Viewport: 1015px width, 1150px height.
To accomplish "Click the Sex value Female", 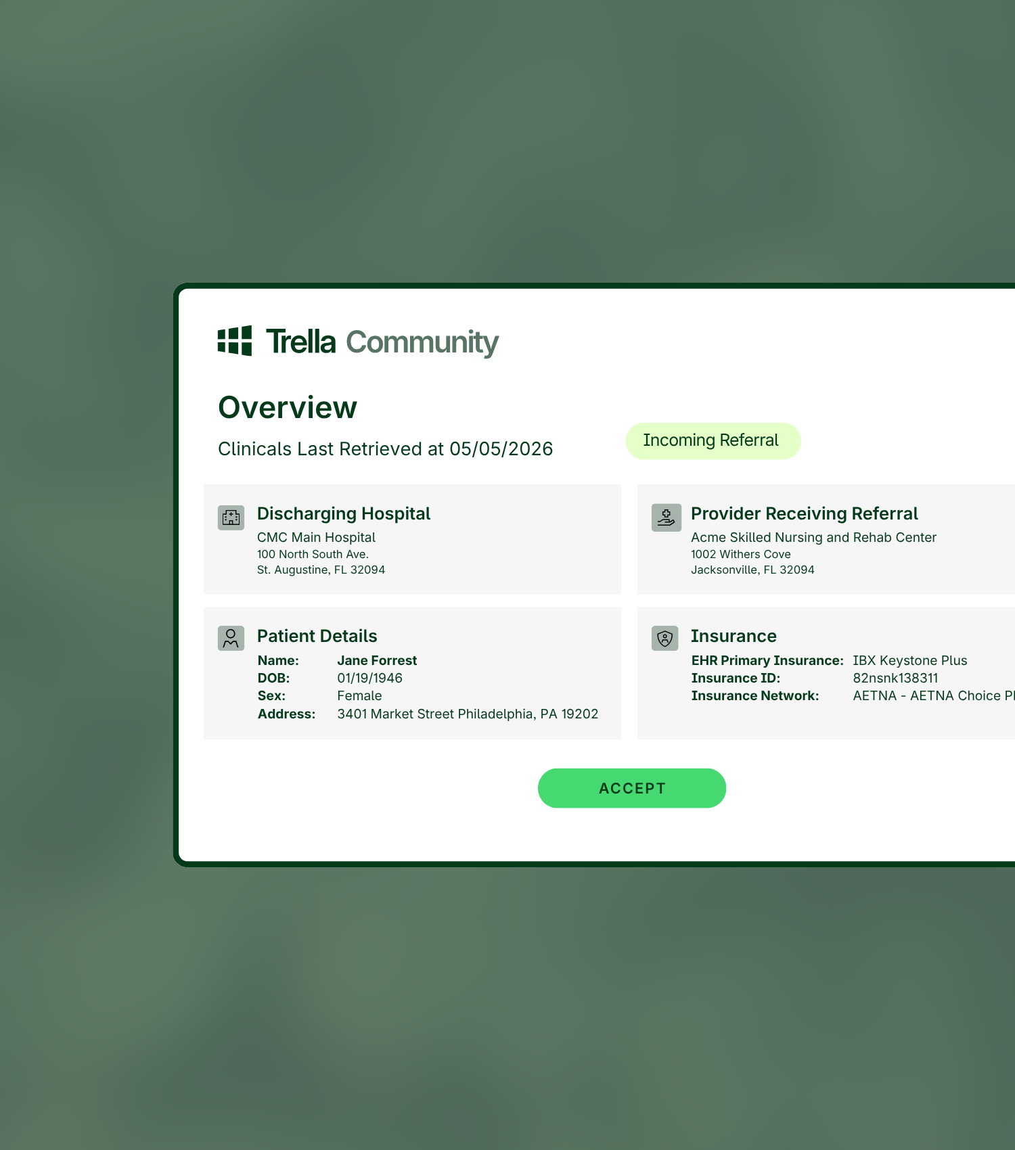I will point(359,695).
